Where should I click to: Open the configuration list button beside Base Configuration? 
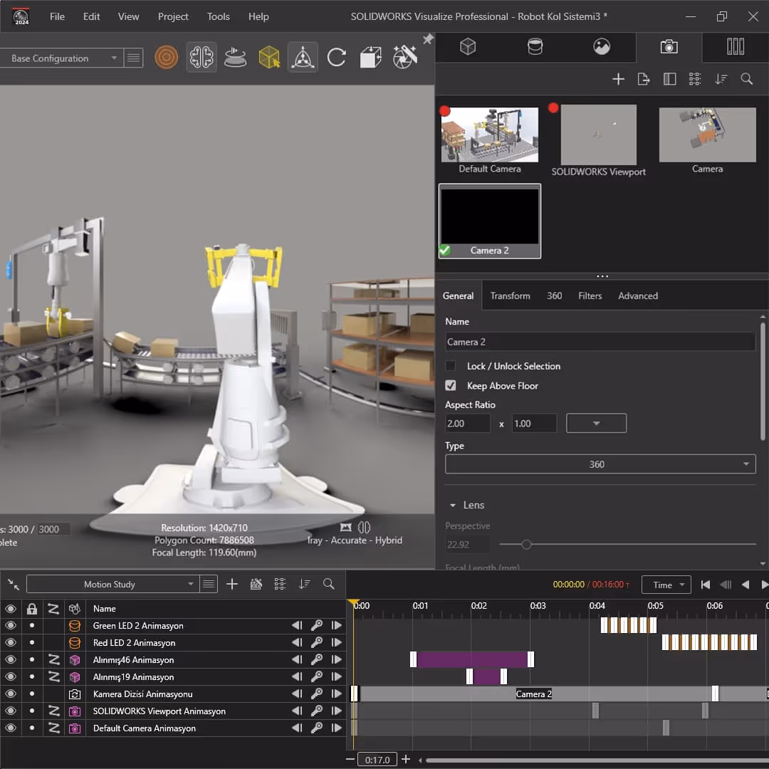point(133,58)
